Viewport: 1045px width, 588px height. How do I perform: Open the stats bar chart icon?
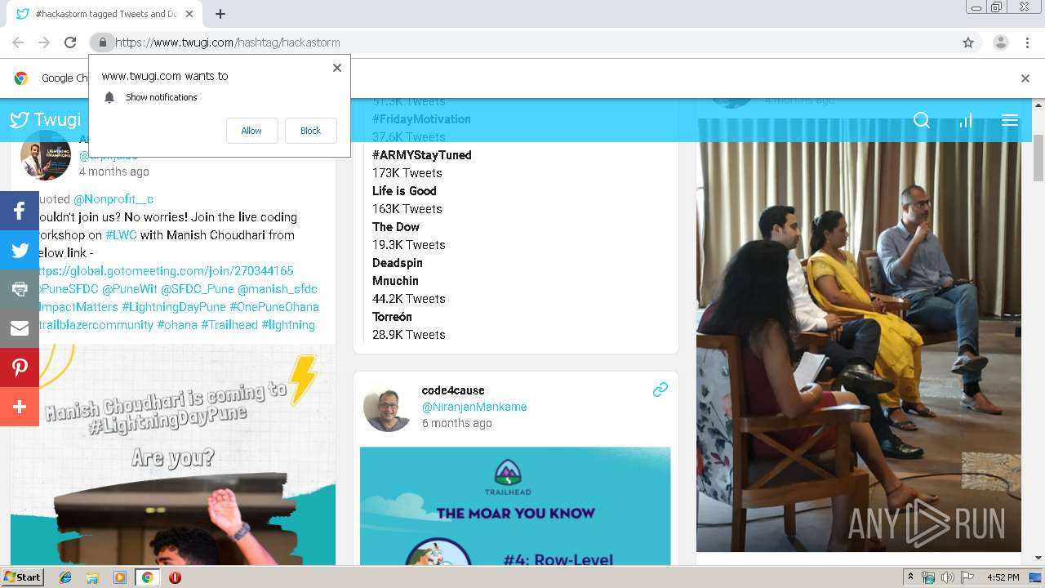[x=966, y=121]
